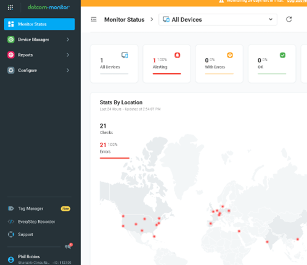Click the devices icon in All Devices card
The height and width of the screenshot is (265, 307).
click(125, 55)
